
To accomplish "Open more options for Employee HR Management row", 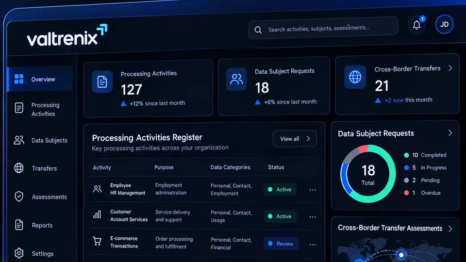I will point(312,190).
